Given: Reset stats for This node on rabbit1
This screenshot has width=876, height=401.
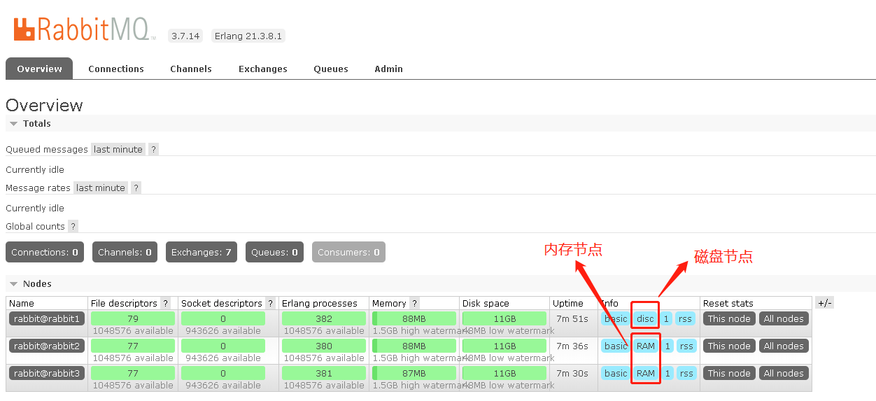Looking at the screenshot, I should click(729, 318).
